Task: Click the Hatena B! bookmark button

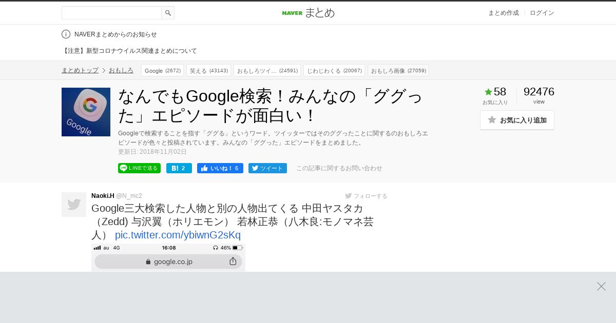Action: [x=179, y=168]
